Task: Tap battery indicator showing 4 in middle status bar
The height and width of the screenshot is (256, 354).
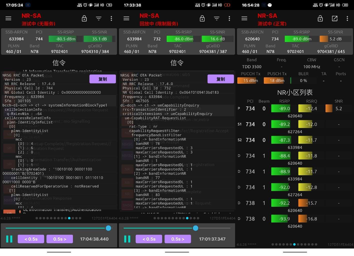Action: [x=227, y=5]
